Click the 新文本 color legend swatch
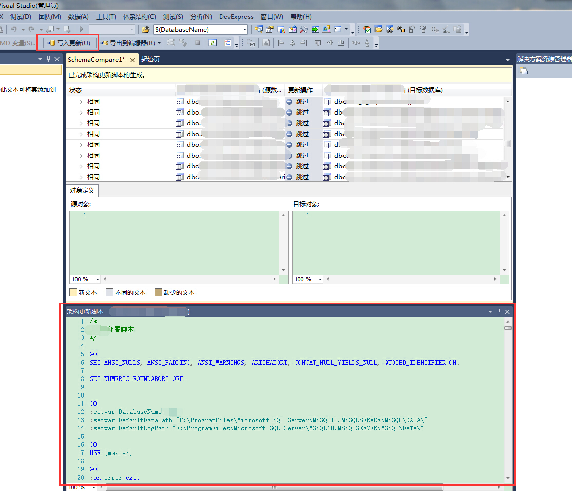The width and height of the screenshot is (572, 491). 73,292
